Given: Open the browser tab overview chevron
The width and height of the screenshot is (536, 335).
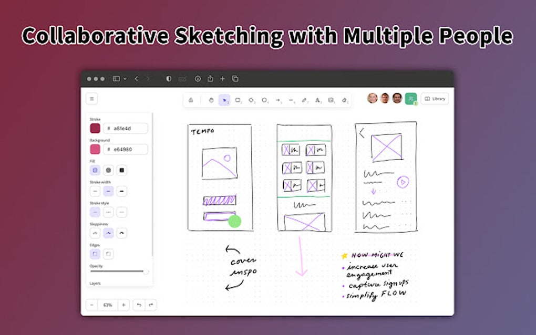Looking at the screenshot, I should (x=125, y=78).
